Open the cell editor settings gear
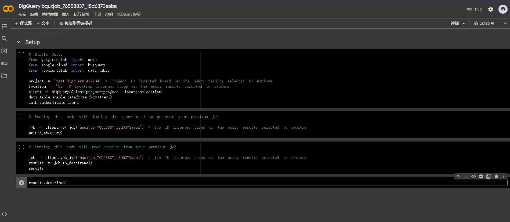 pyautogui.click(x=481, y=177)
